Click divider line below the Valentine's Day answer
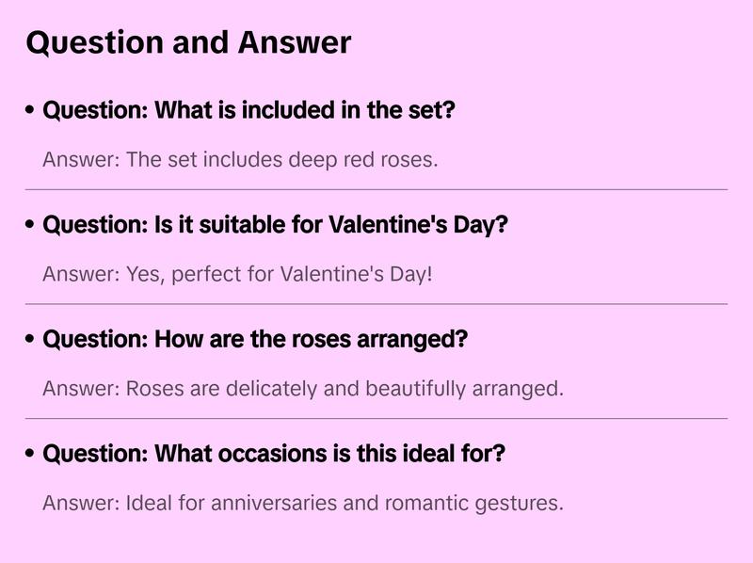Screen dimensions: 753x563 (x=376, y=304)
